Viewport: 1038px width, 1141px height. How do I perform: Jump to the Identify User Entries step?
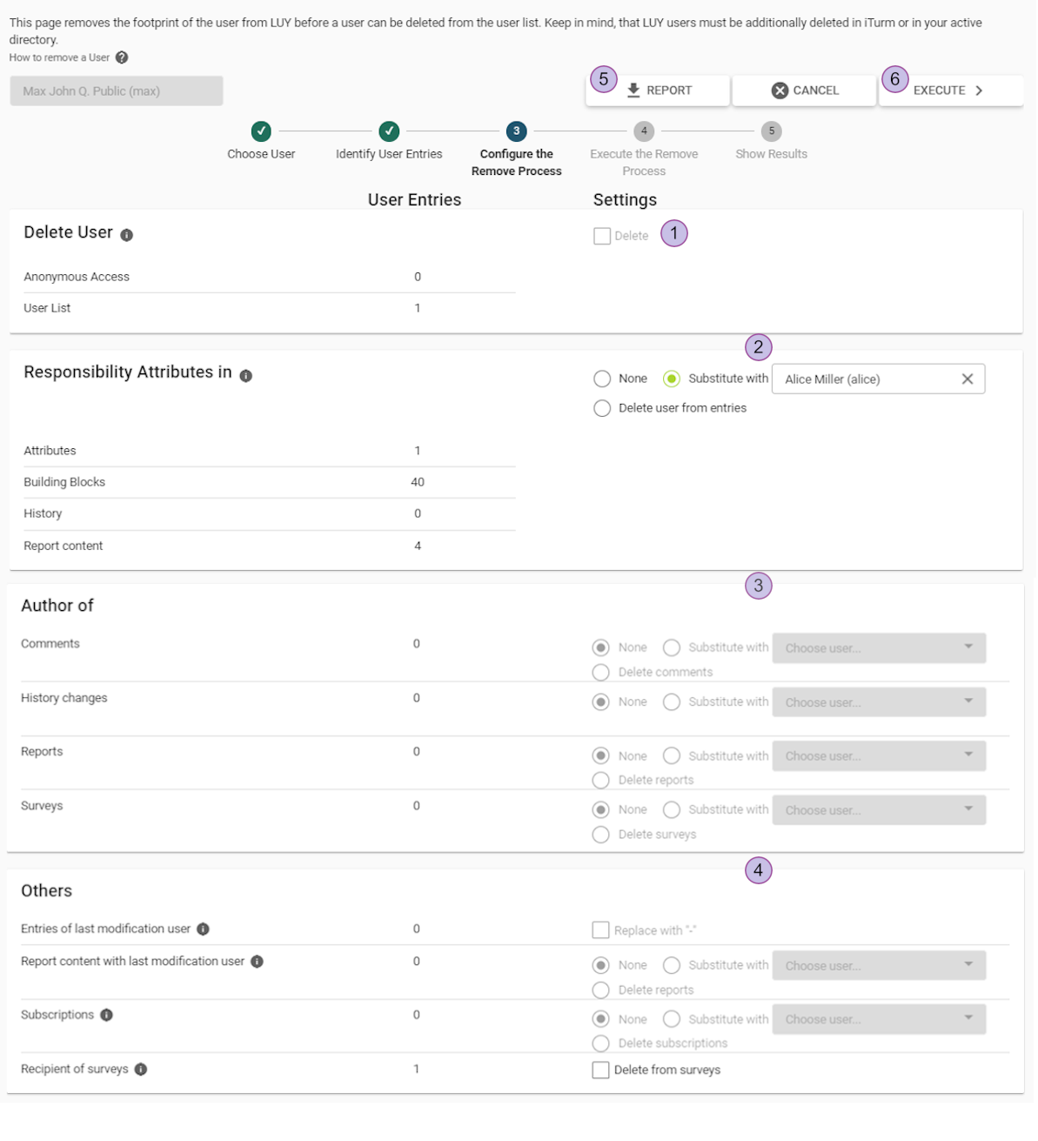pos(389,131)
